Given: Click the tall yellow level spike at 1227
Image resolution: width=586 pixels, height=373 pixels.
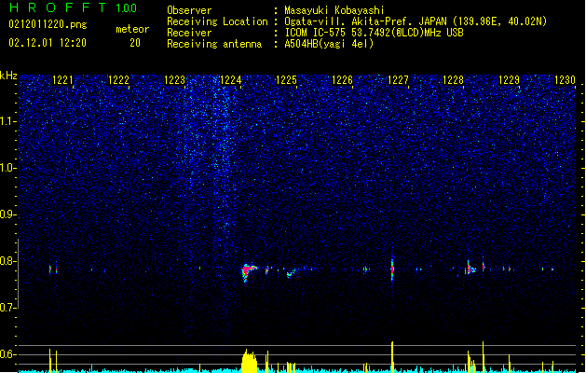Looking at the screenshot, I should [x=392, y=356].
